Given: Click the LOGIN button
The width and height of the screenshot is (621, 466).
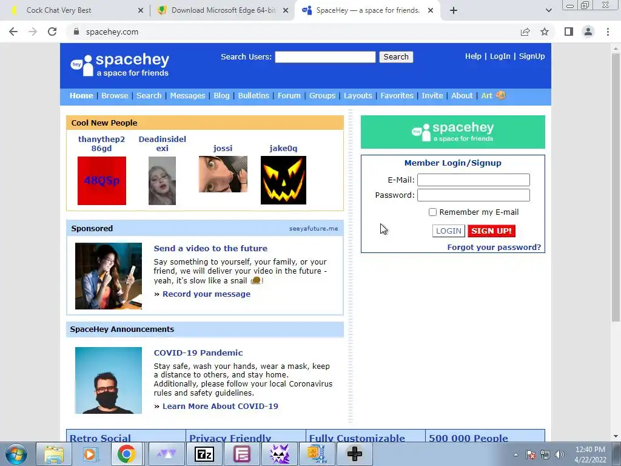Looking at the screenshot, I should [x=448, y=231].
